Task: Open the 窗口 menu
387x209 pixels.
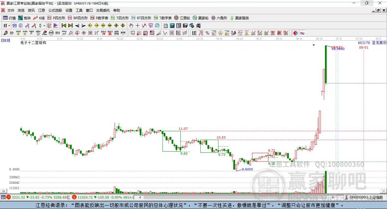Action: [89, 10]
